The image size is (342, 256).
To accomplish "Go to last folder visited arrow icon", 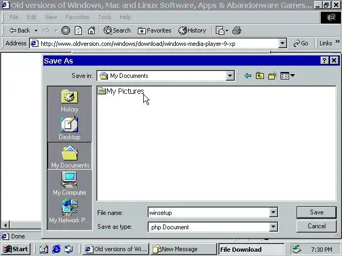I will pos(248,76).
